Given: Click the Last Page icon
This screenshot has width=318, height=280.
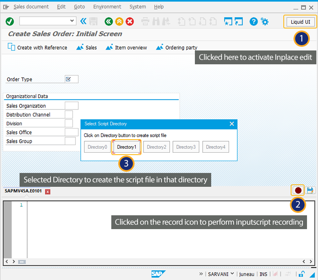Looking at the screenshot, I should coord(213,21).
